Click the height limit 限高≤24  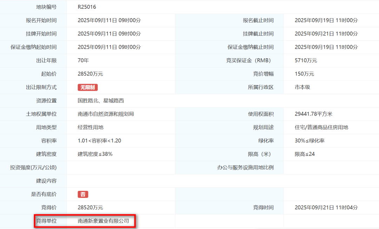tap(305, 154)
